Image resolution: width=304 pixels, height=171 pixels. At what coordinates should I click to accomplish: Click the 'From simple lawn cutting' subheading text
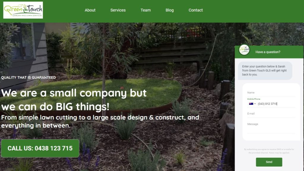click(100, 121)
